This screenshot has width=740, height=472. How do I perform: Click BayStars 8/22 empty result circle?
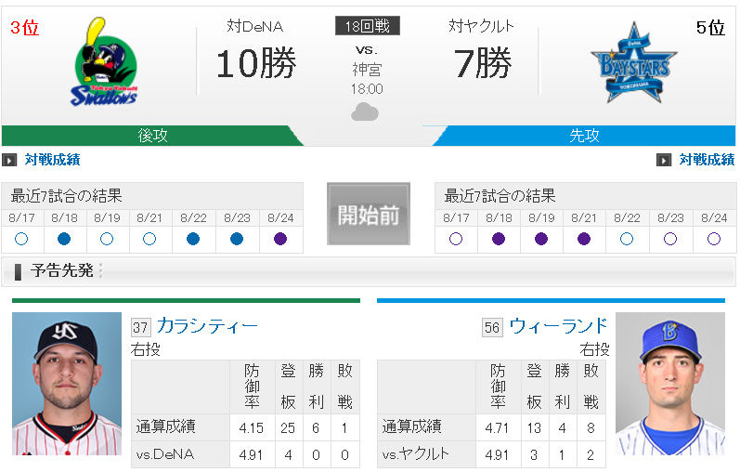coord(628,238)
